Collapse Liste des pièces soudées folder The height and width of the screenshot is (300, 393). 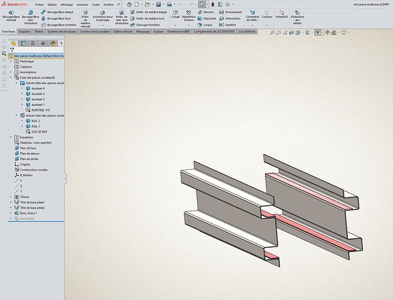[x=10, y=77]
